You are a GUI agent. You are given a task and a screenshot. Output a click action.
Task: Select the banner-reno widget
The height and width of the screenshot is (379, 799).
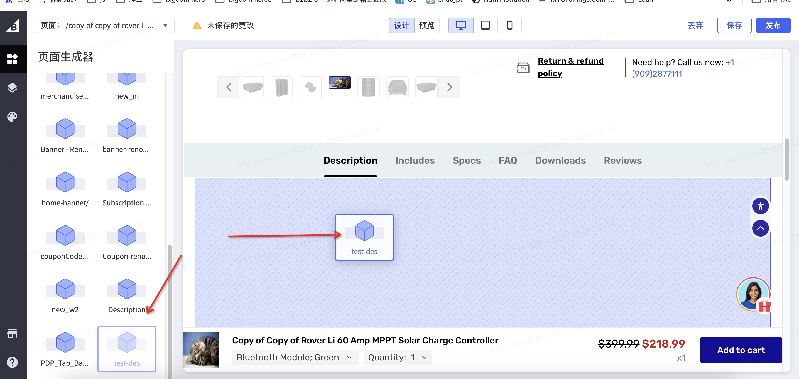coord(127,135)
